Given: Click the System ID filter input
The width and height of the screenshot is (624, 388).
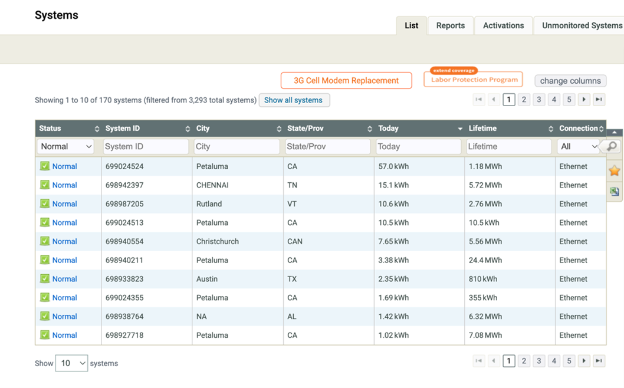Looking at the screenshot, I should tap(146, 146).
